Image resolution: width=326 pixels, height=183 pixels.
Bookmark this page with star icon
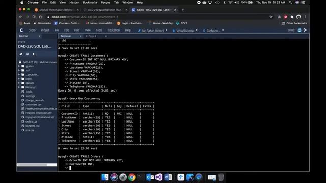tap(271, 17)
